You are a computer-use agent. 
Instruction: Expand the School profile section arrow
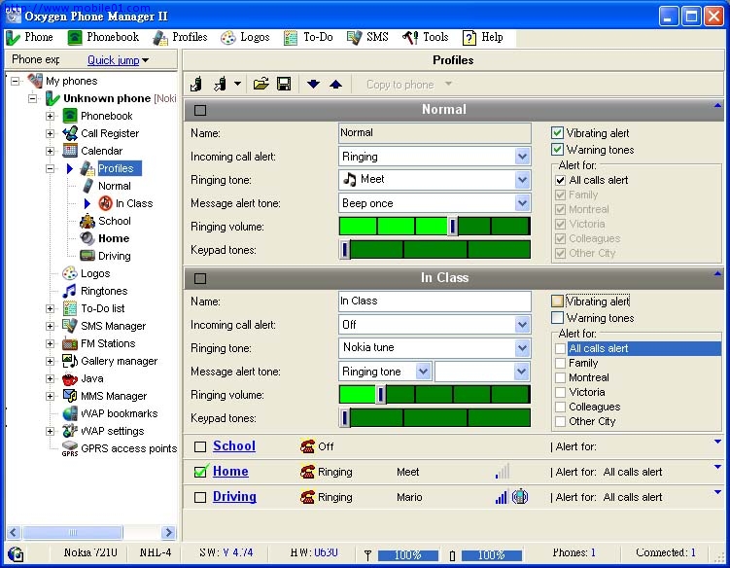point(717,441)
